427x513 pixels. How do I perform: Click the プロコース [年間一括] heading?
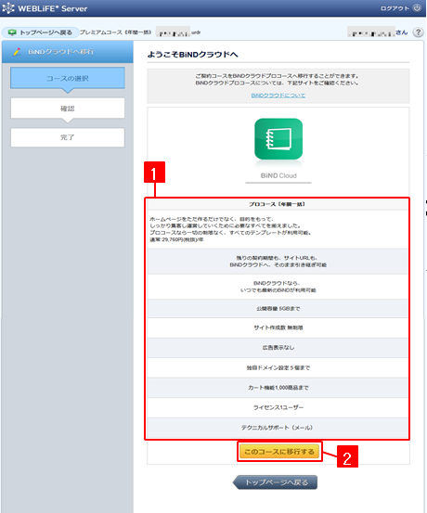pos(277,204)
